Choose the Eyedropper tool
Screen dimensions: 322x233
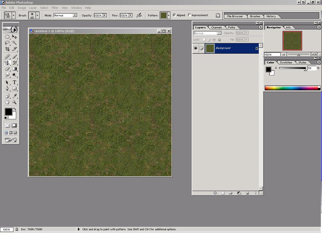point(14,96)
